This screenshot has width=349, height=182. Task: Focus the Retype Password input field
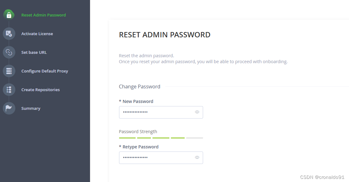161,158
